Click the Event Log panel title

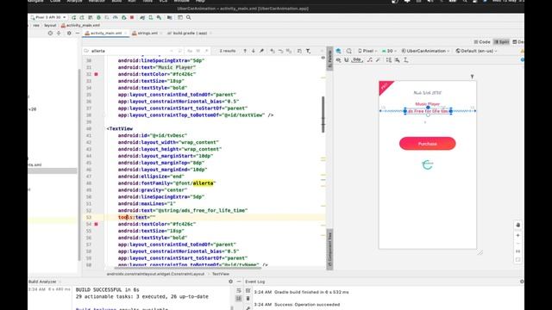255,282
